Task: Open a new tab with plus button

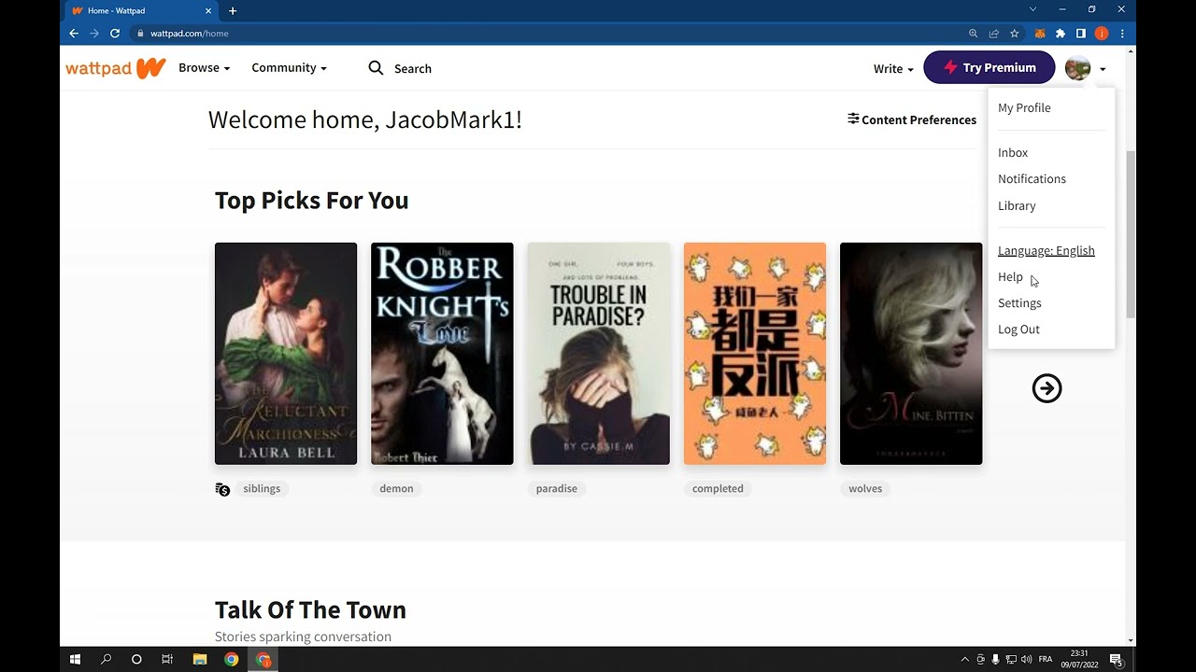Action: click(233, 11)
